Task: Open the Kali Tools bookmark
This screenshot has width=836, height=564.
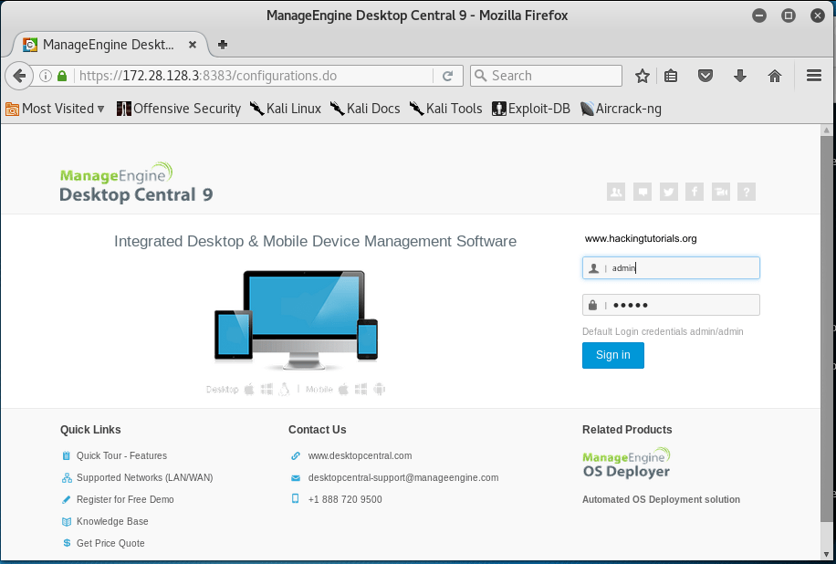Action: (x=445, y=109)
